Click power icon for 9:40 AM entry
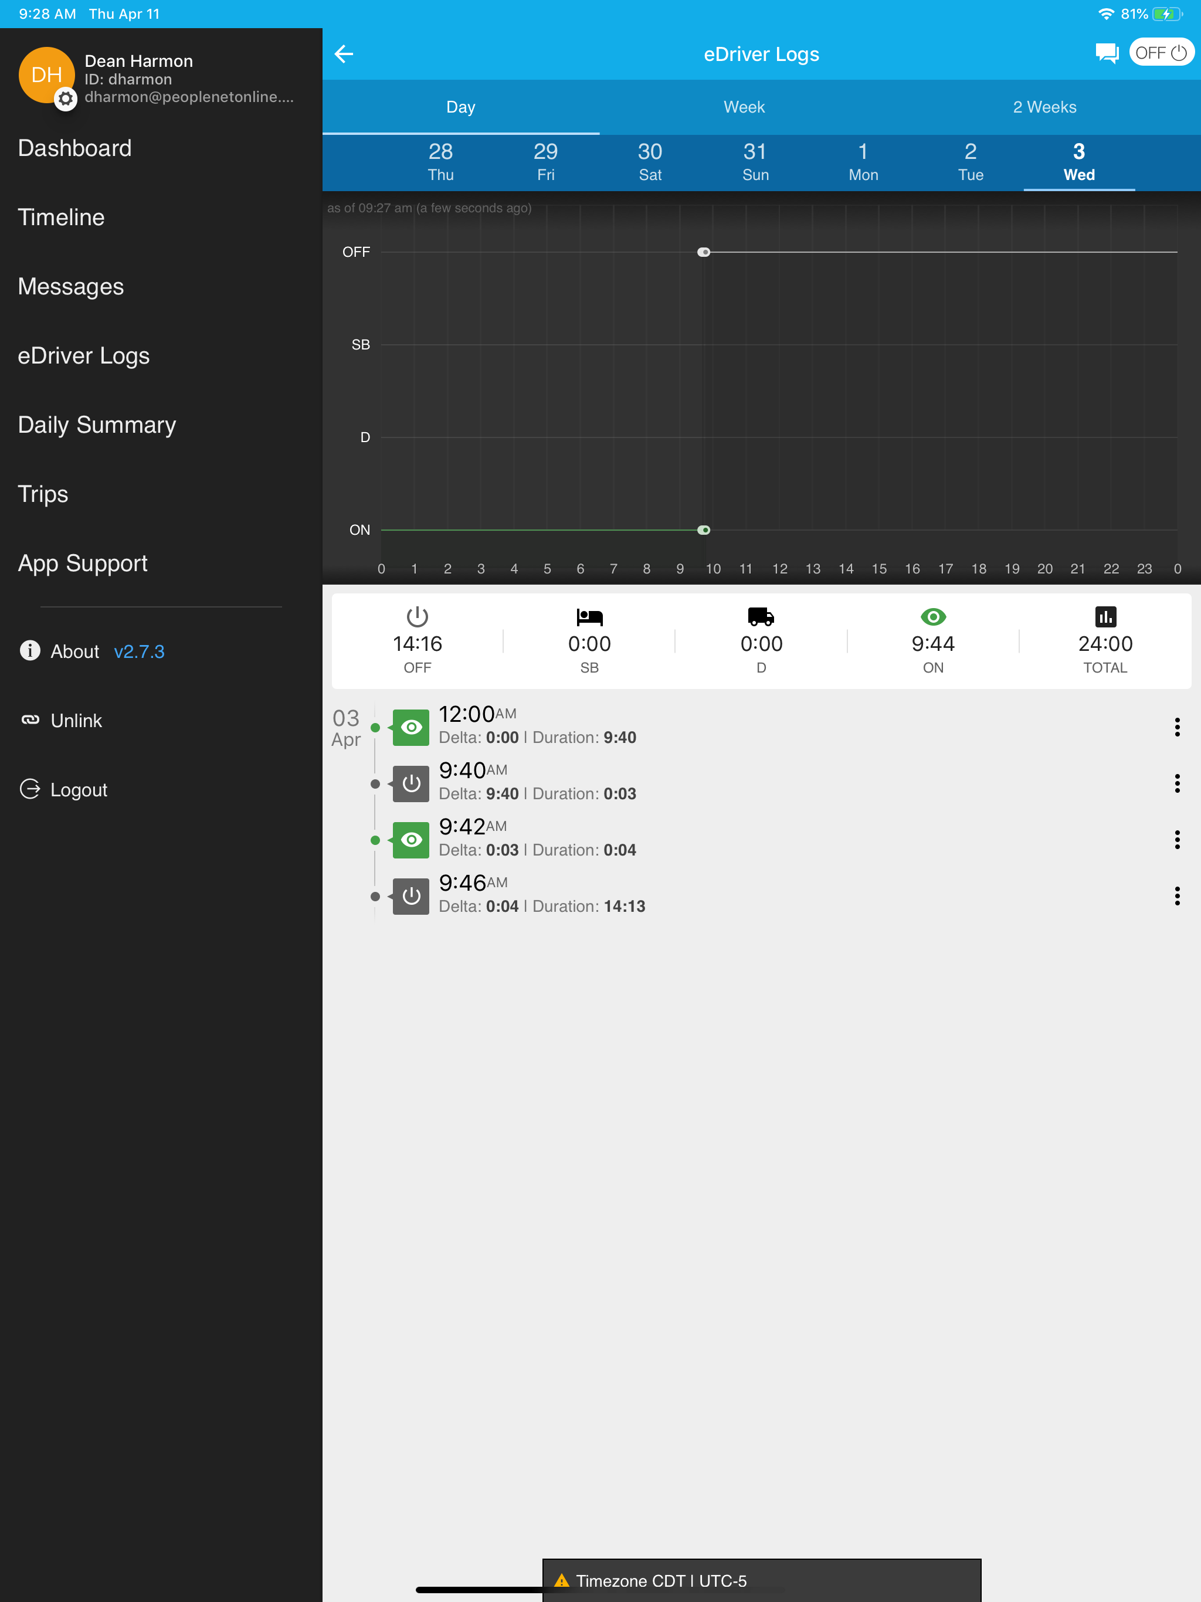Image resolution: width=1201 pixels, height=1602 pixels. tap(410, 783)
